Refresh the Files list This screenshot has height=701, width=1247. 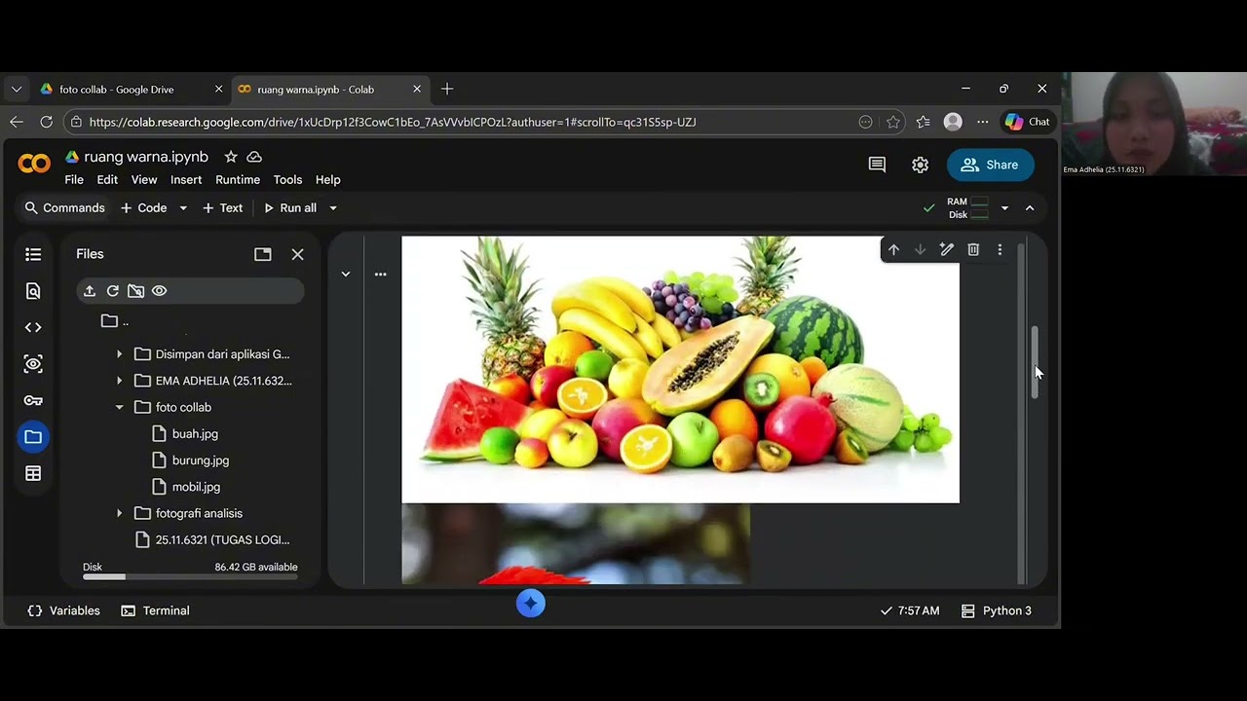(x=113, y=291)
